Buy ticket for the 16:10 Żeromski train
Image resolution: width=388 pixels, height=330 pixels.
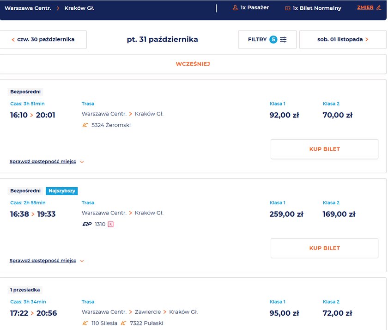(324, 149)
